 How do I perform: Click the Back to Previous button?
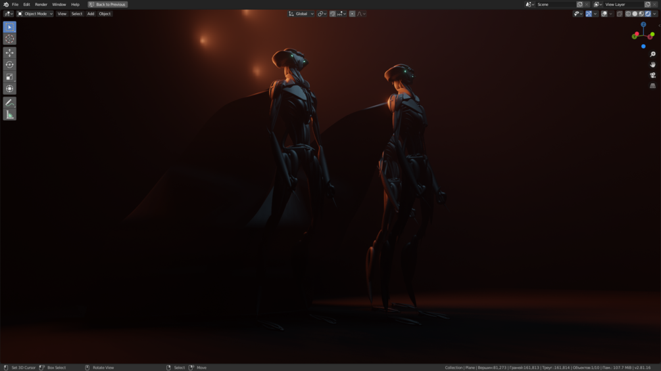pyautogui.click(x=107, y=4)
